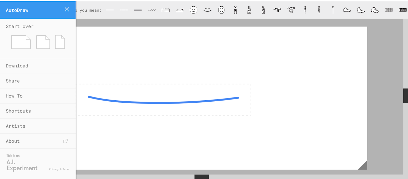Viewport: 408px width, 179px height.
Task: Pick the smiling lips suggestion
Action: pyautogui.click(x=208, y=10)
